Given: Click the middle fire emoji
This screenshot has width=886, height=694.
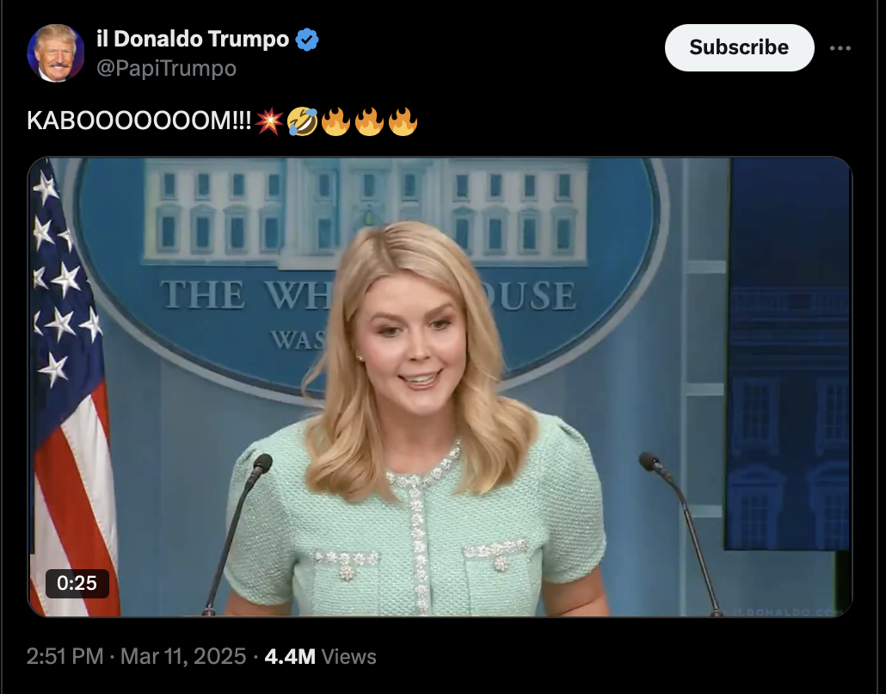Looking at the screenshot, I should [x=370, y=121].
